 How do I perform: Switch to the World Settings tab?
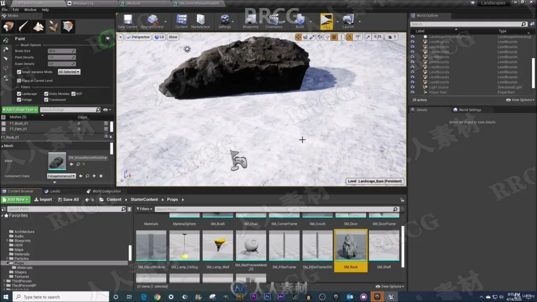(x=469, y=110)
